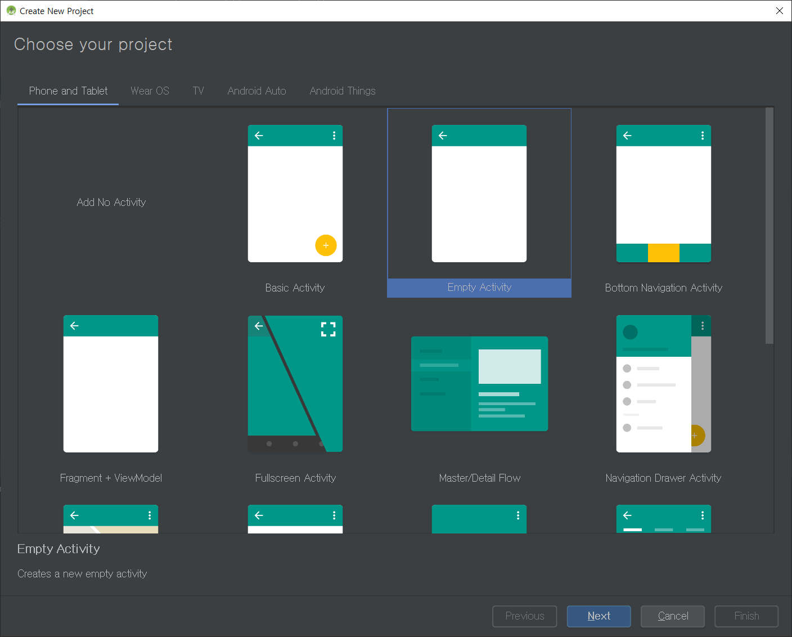
Task: Open the TV tab
Action: (198, 91)
